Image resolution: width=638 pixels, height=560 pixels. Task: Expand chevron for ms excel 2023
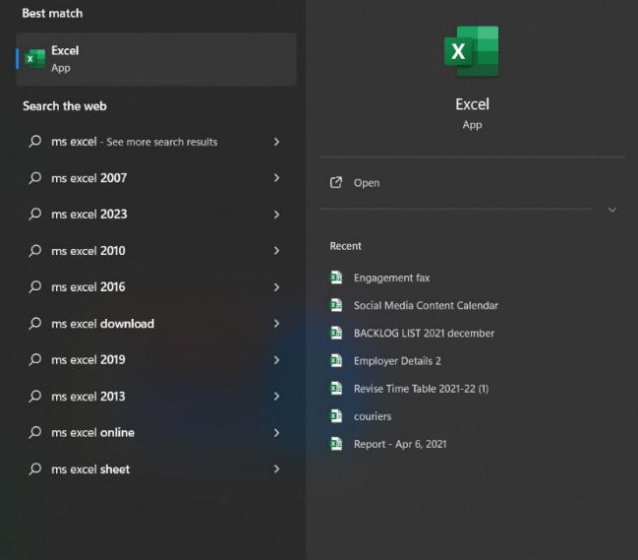tap(276, 215)
